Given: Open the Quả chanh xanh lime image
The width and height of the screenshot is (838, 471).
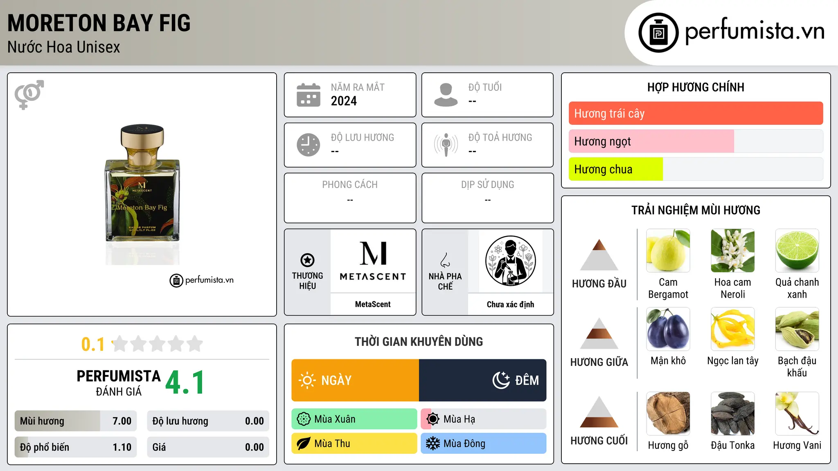Looking at the screenshot, I should coord(797,251).
